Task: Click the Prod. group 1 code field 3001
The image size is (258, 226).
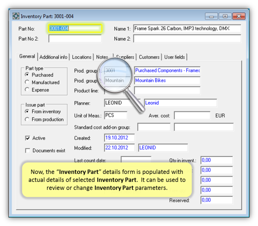Action: 117,71
